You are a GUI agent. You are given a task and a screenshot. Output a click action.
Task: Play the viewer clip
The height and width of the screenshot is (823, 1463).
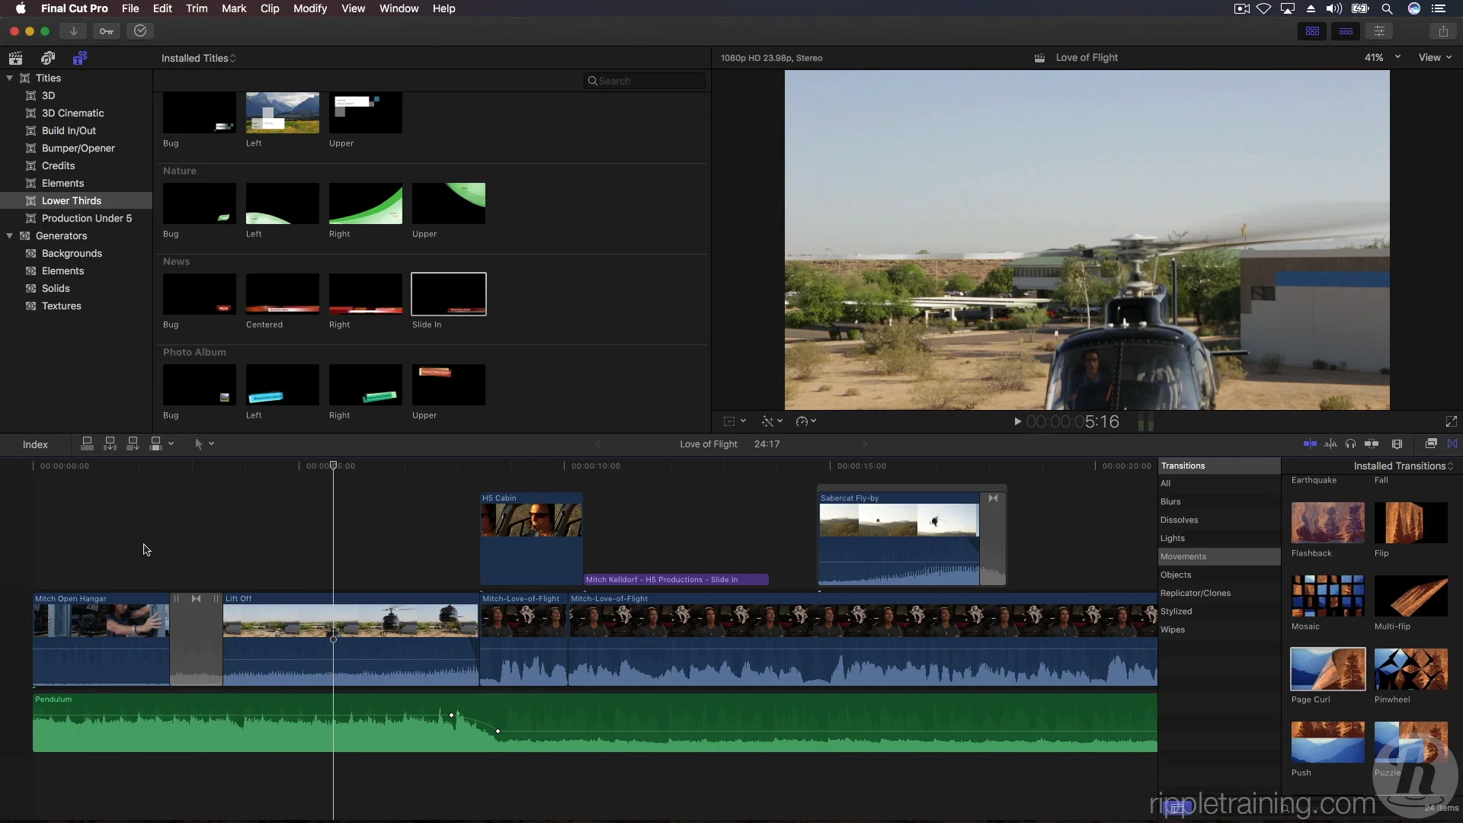1017,421
